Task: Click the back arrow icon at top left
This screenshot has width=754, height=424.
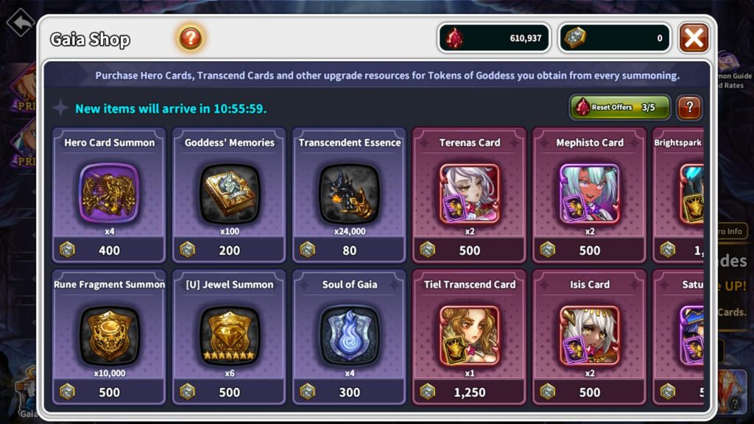Action: tap(20, 22)
